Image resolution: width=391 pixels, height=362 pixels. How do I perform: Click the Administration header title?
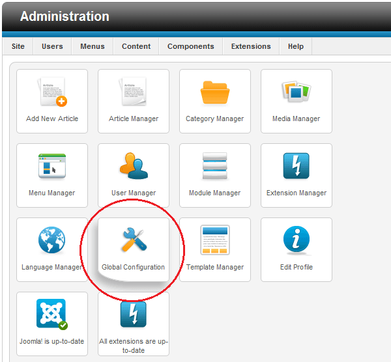tap(65, 16)
